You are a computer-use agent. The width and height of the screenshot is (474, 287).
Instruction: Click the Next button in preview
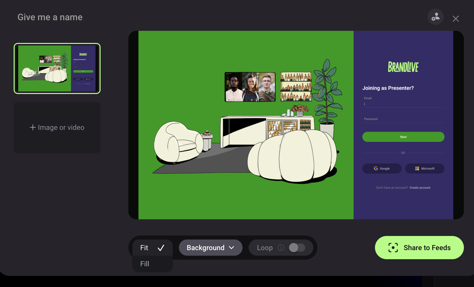[x=403, y=137]
